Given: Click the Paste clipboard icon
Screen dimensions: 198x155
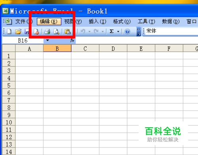Looking at the screenshot, I should point(68,32).
